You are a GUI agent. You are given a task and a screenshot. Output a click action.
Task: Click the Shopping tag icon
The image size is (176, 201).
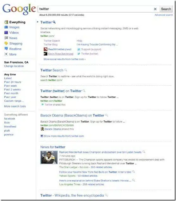[x=6, y=43]
